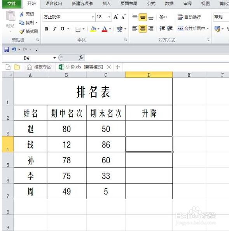Open the 文件 file tab
The width and height of the screenshot is (229, 231).
[12, 4]
